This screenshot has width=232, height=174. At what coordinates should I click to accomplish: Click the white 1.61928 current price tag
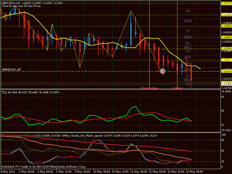[226, 84]
